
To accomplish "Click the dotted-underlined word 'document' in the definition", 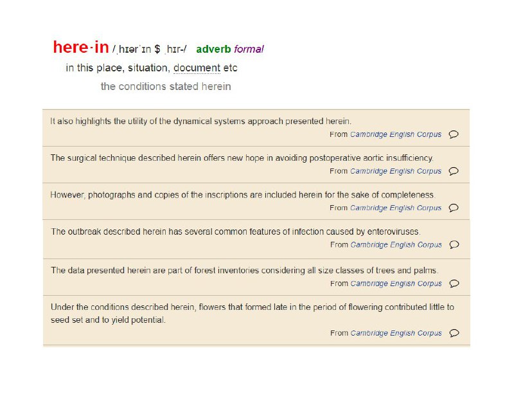I will (x=197, y=68).
